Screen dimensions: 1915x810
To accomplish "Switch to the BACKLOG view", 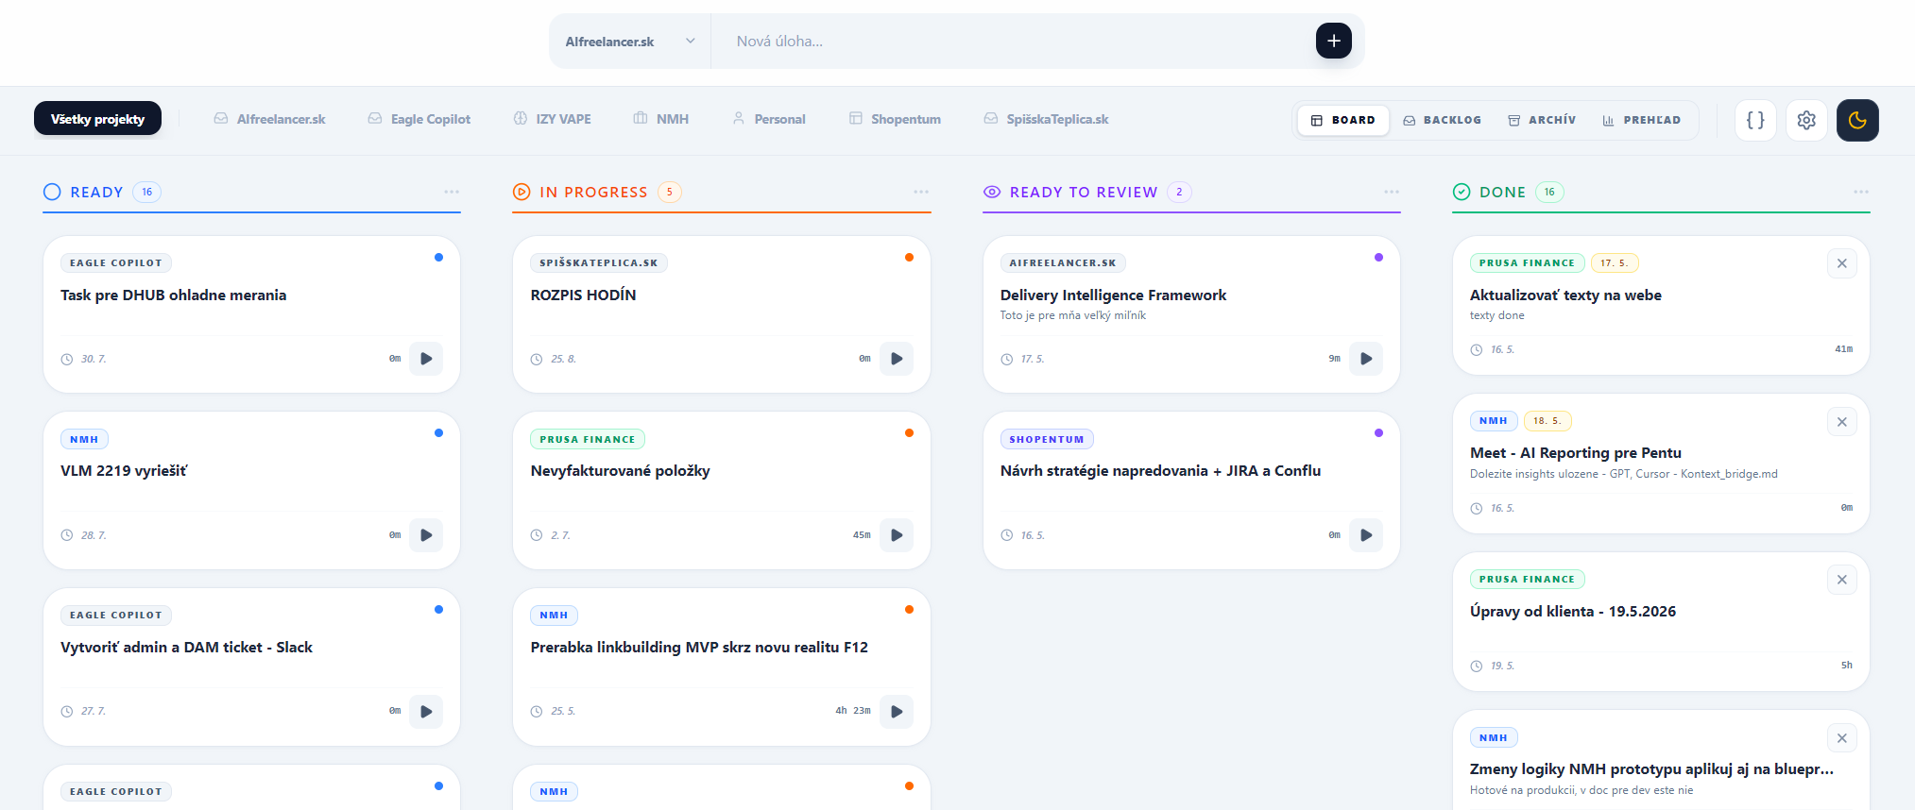I will point(1442,120).
